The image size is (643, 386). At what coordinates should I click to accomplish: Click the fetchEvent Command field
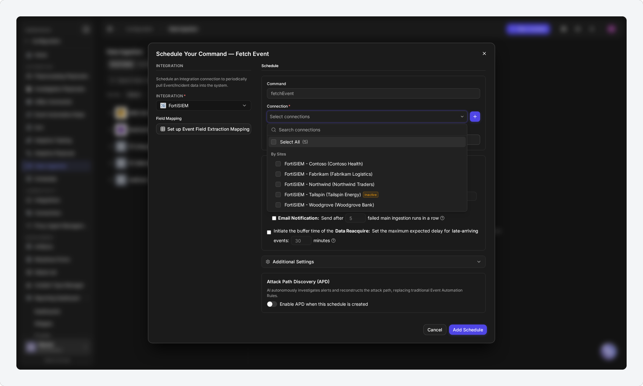pos(373,93)
